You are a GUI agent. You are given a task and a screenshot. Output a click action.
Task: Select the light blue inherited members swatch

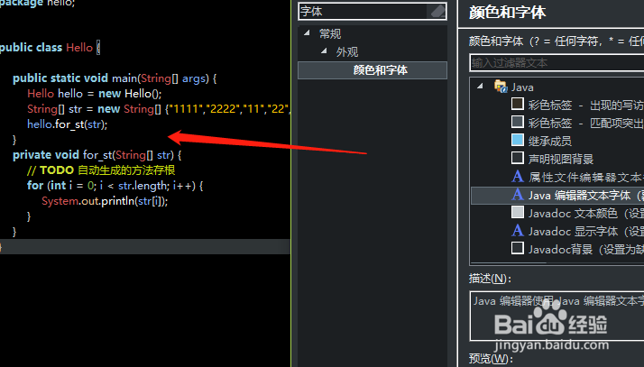[x=518, y=140]
